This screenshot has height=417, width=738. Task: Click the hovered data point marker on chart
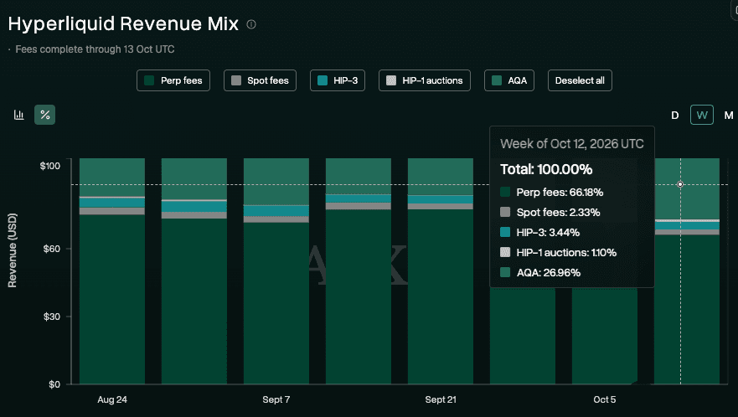coord(680,184)
